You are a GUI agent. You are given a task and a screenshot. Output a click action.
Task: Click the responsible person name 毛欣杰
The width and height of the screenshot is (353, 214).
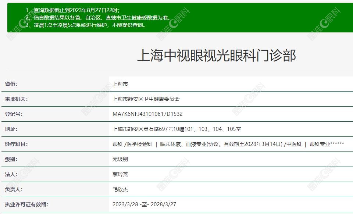tap(120, 189)
